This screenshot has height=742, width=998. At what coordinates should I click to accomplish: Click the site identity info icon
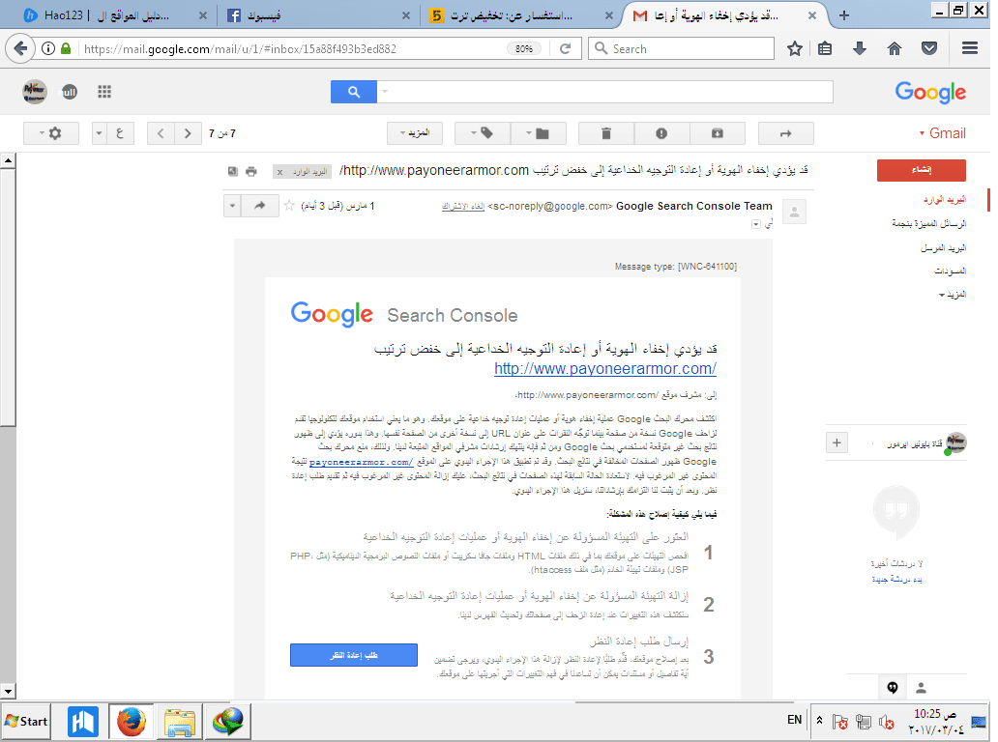pos(48,48)
